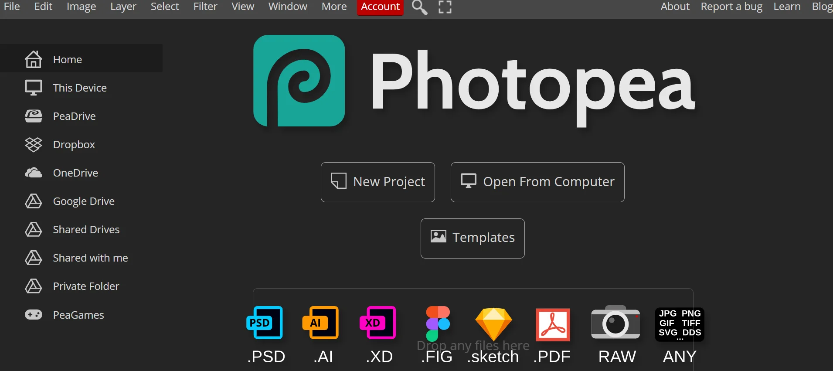The width and height of the screenshot is (833, 371).
Task: Open the About link
Action: tap(675, 7)
